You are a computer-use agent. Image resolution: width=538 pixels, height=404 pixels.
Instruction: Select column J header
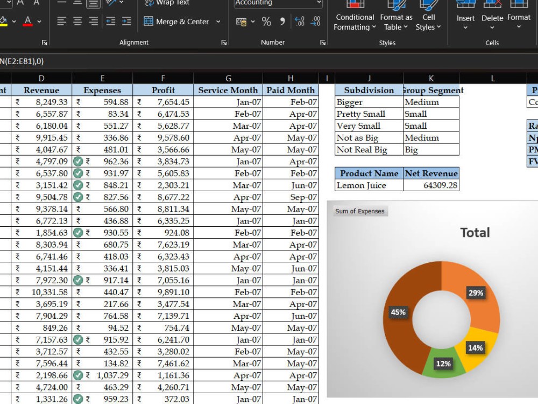click(x=369, y=78)
